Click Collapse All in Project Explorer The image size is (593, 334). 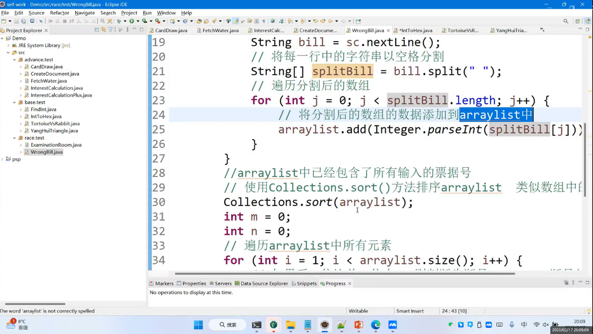pyautogui.click(x=97, y=30)
